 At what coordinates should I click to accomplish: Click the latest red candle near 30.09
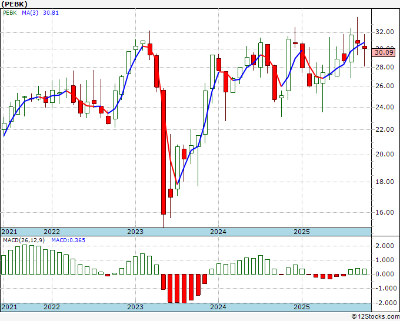tap(365, 47)
